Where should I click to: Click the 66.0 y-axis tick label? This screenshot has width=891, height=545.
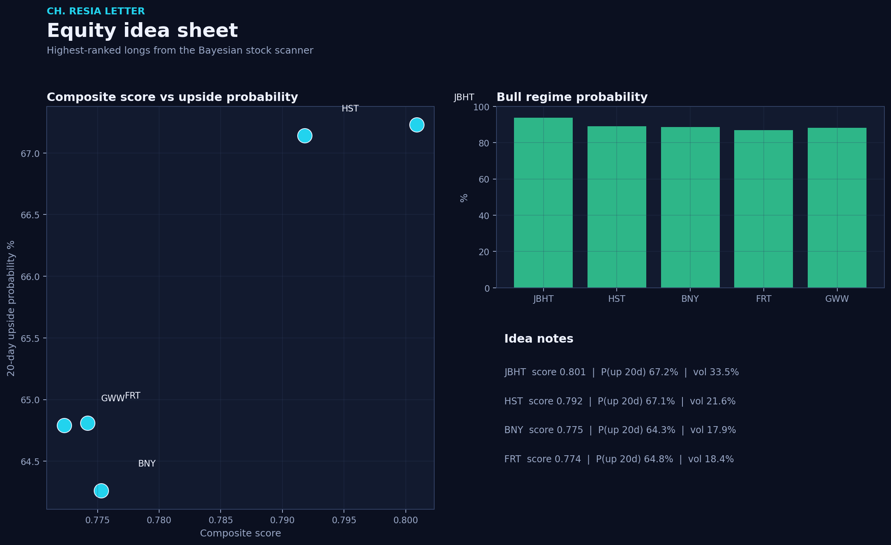click(x=30, y=277)
